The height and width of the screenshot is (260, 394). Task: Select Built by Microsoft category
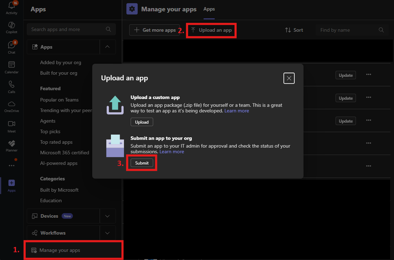(x=59, y=190)
